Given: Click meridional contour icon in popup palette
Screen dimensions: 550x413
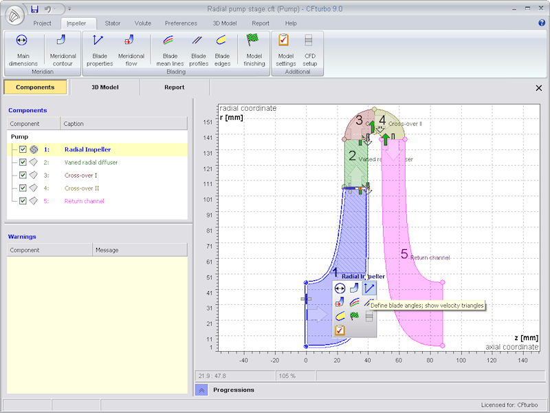Looking at the screenshot, I should click(x=354, y=288).
